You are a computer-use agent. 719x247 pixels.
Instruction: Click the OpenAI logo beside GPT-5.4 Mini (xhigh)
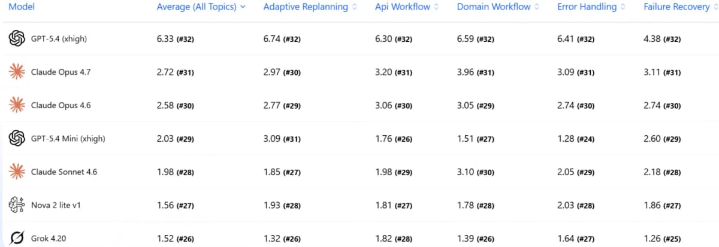(x=16, y=138)
